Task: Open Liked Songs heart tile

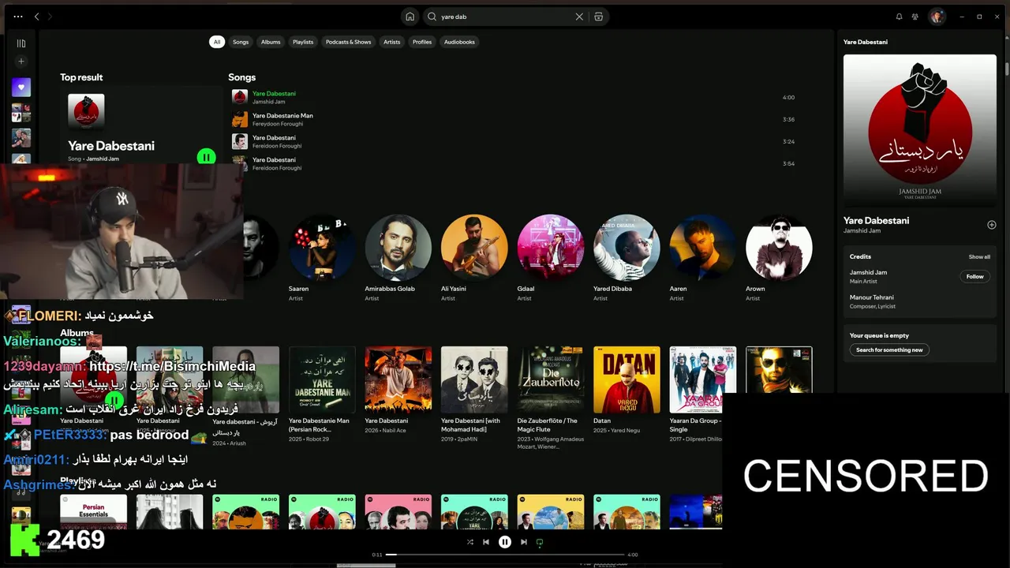Action: pyautogui.click(x=21, y=88)
